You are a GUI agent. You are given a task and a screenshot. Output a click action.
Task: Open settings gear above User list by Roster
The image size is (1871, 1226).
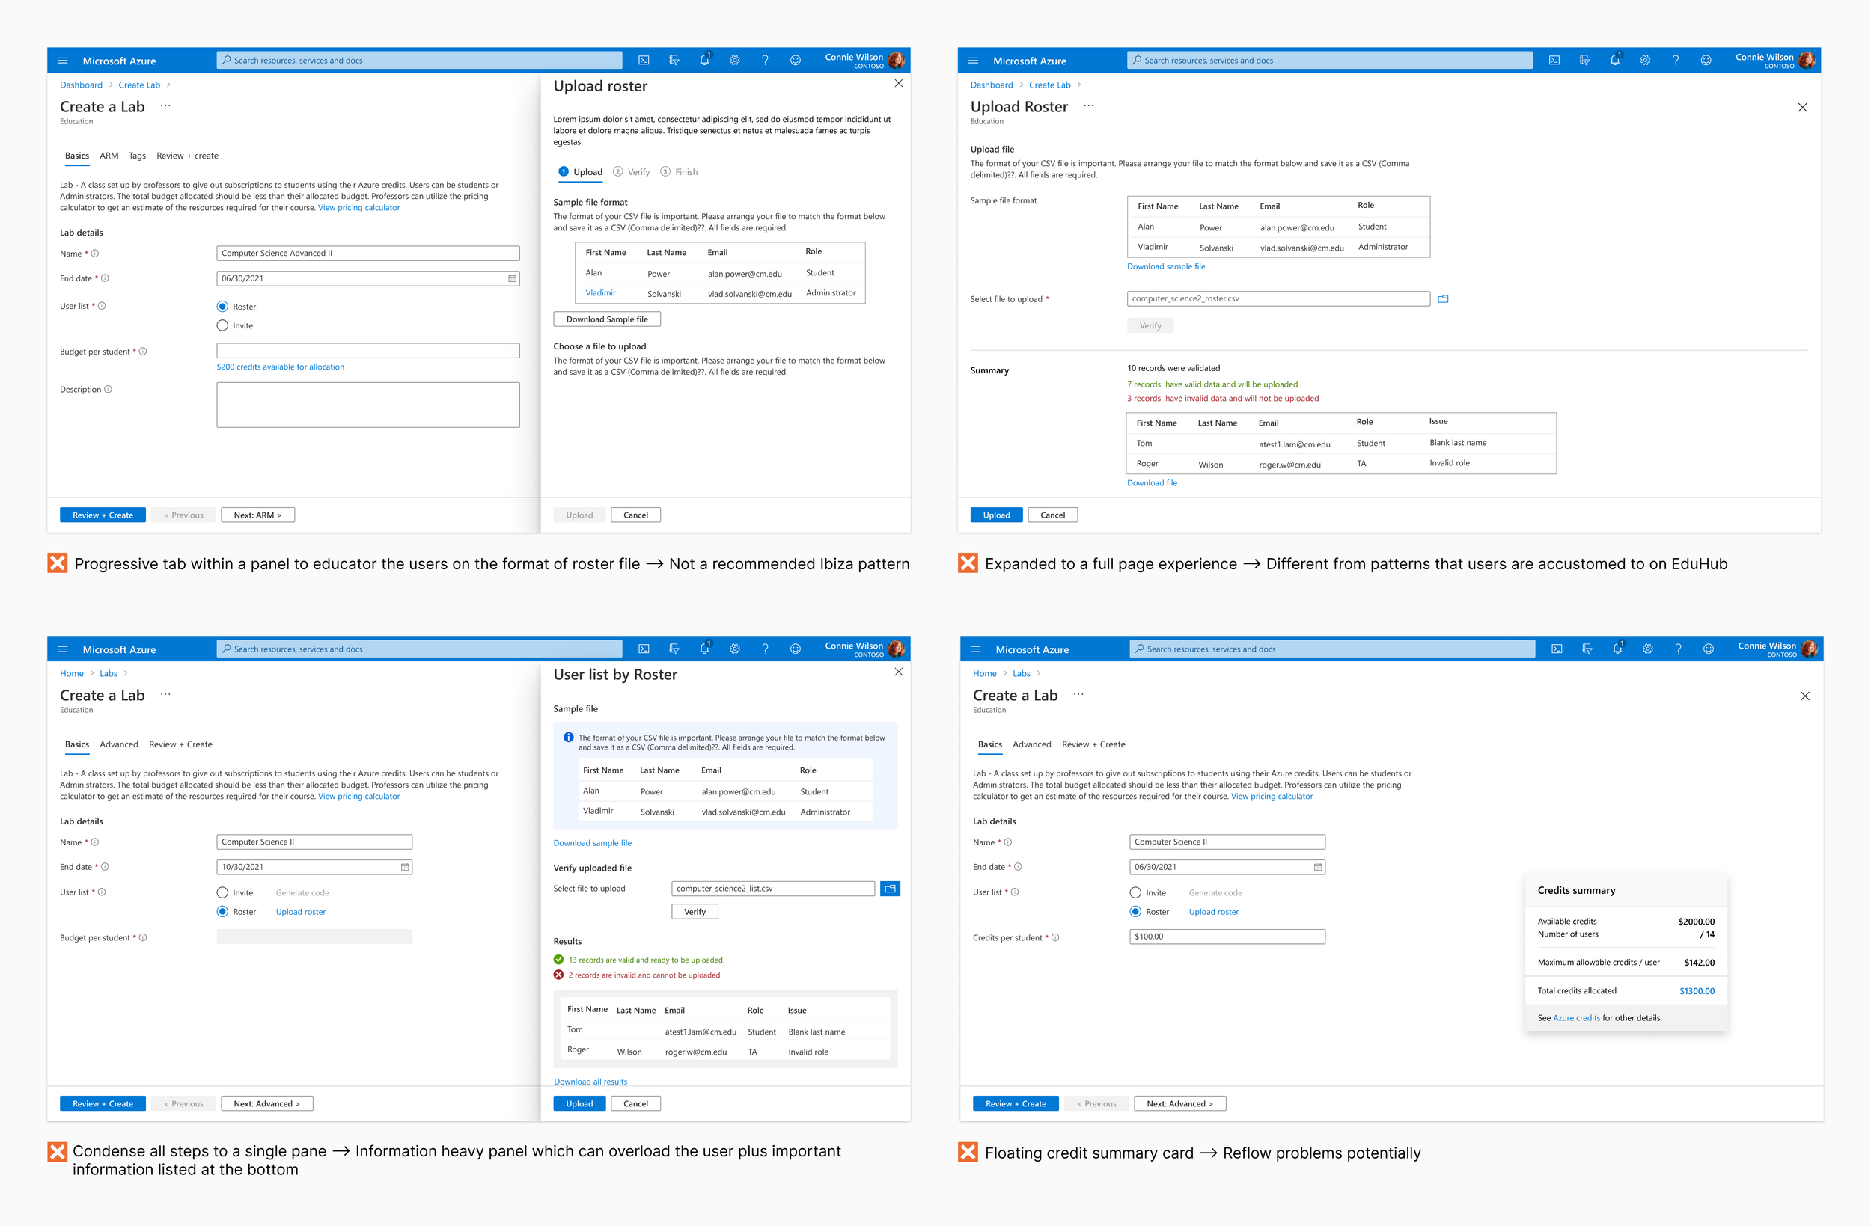734,649
